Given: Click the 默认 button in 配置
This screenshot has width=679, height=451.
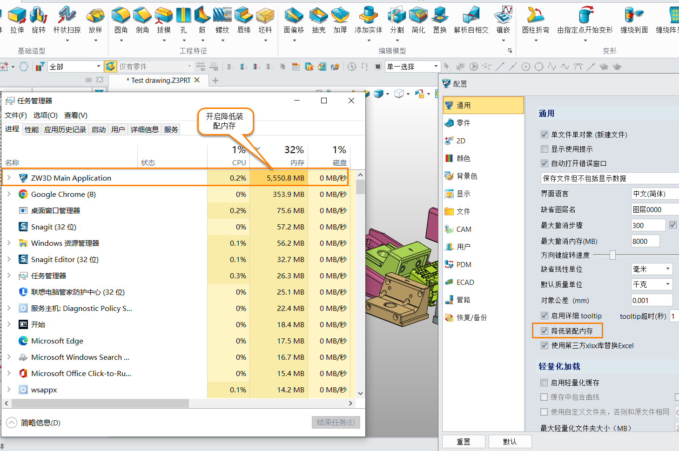Looking at the screenshot, I should [510, 442].
